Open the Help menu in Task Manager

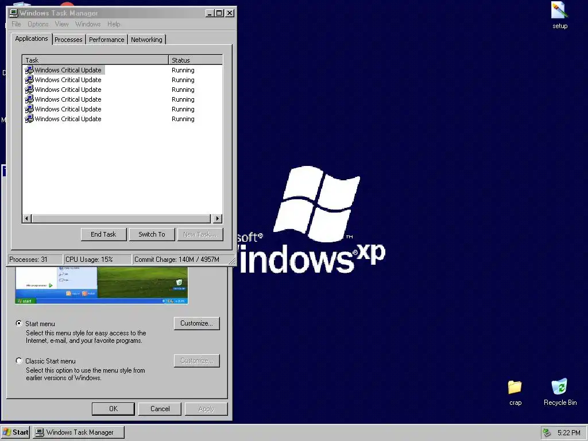click(114, 24)
